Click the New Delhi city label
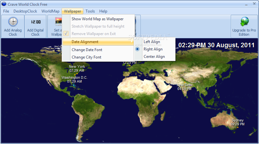 coord(185,85)
